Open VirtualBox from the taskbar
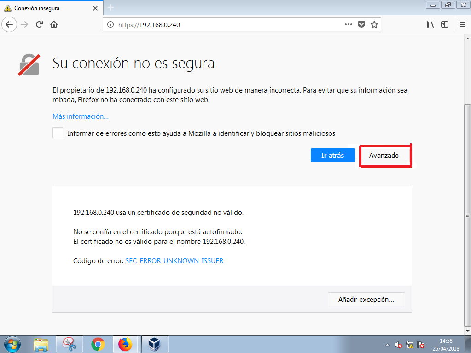471x353 pixels. coord(155,344)
